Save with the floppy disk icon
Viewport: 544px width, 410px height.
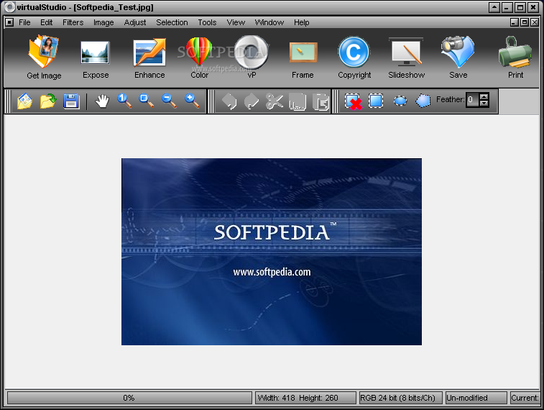(x=71, y=101)
